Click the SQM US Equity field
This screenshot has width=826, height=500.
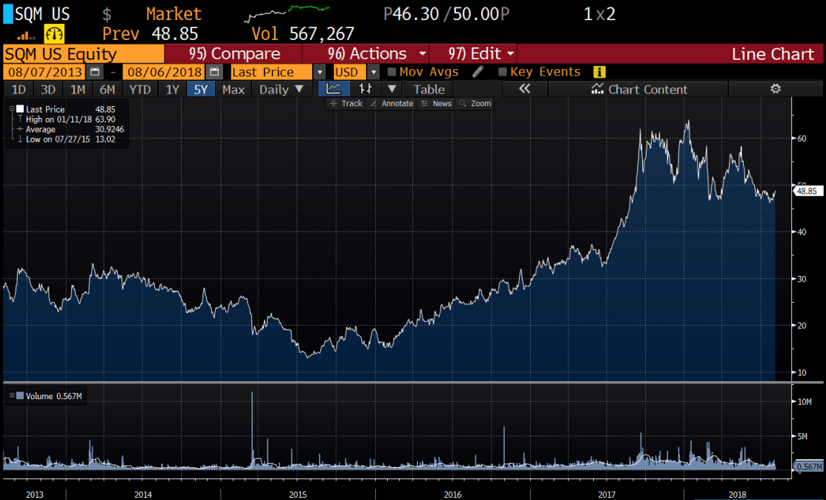[x=84, y=53]
